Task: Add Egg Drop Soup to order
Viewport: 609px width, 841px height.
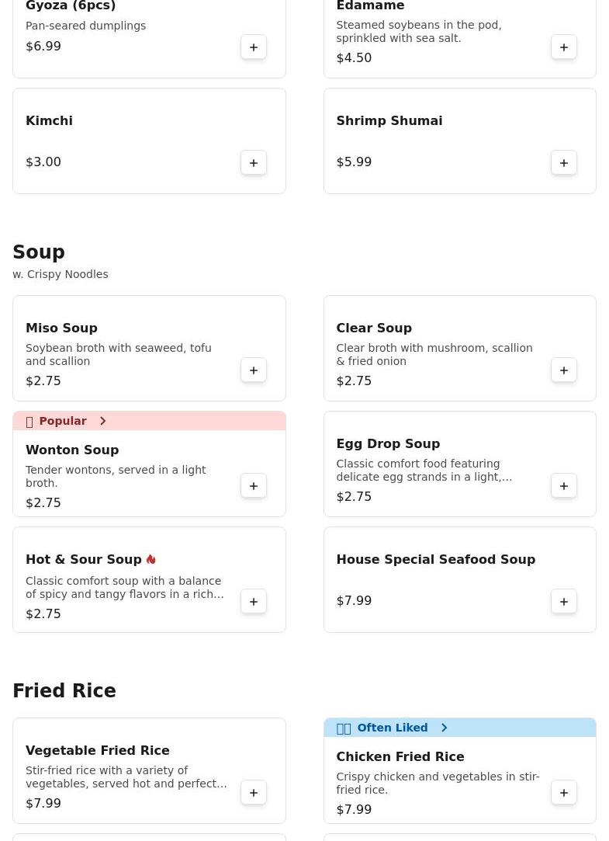Action: [x=564, y=485]
